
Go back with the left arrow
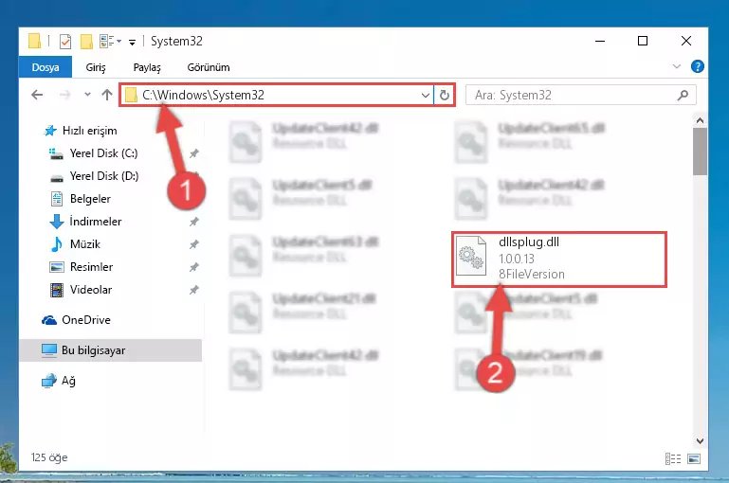coord(37,96)
